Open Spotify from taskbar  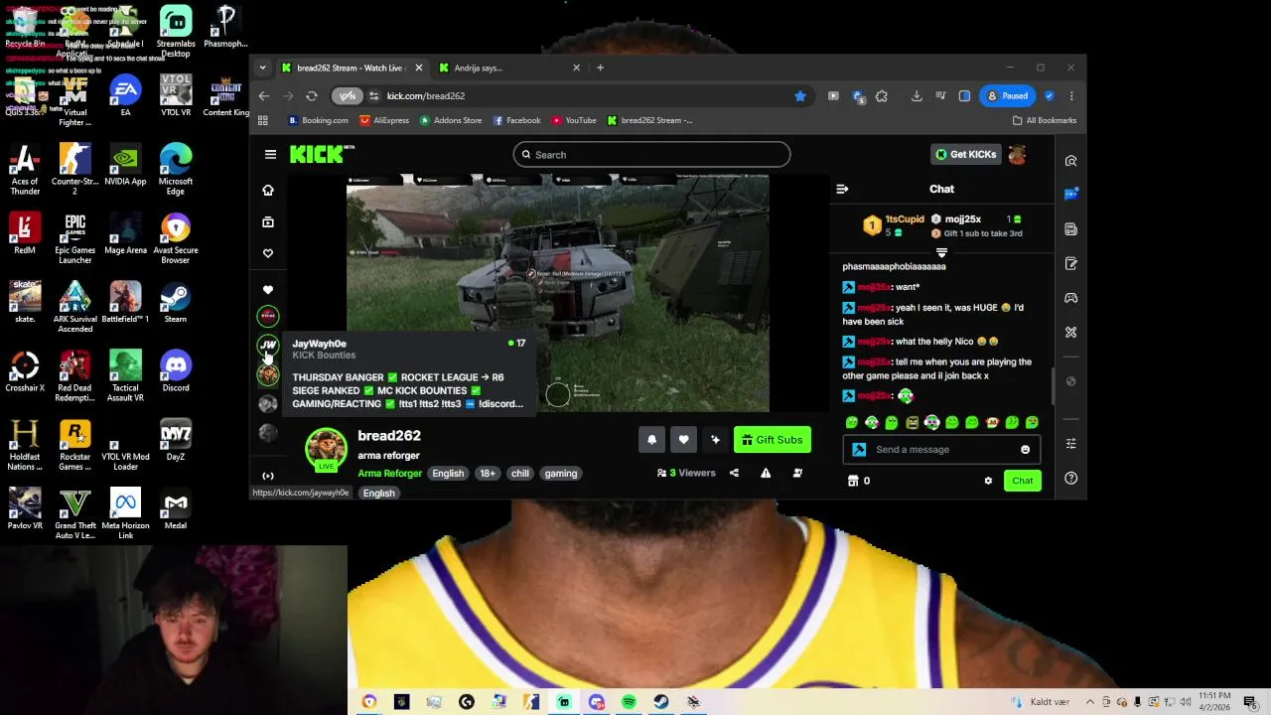click(x=629, y=702)
